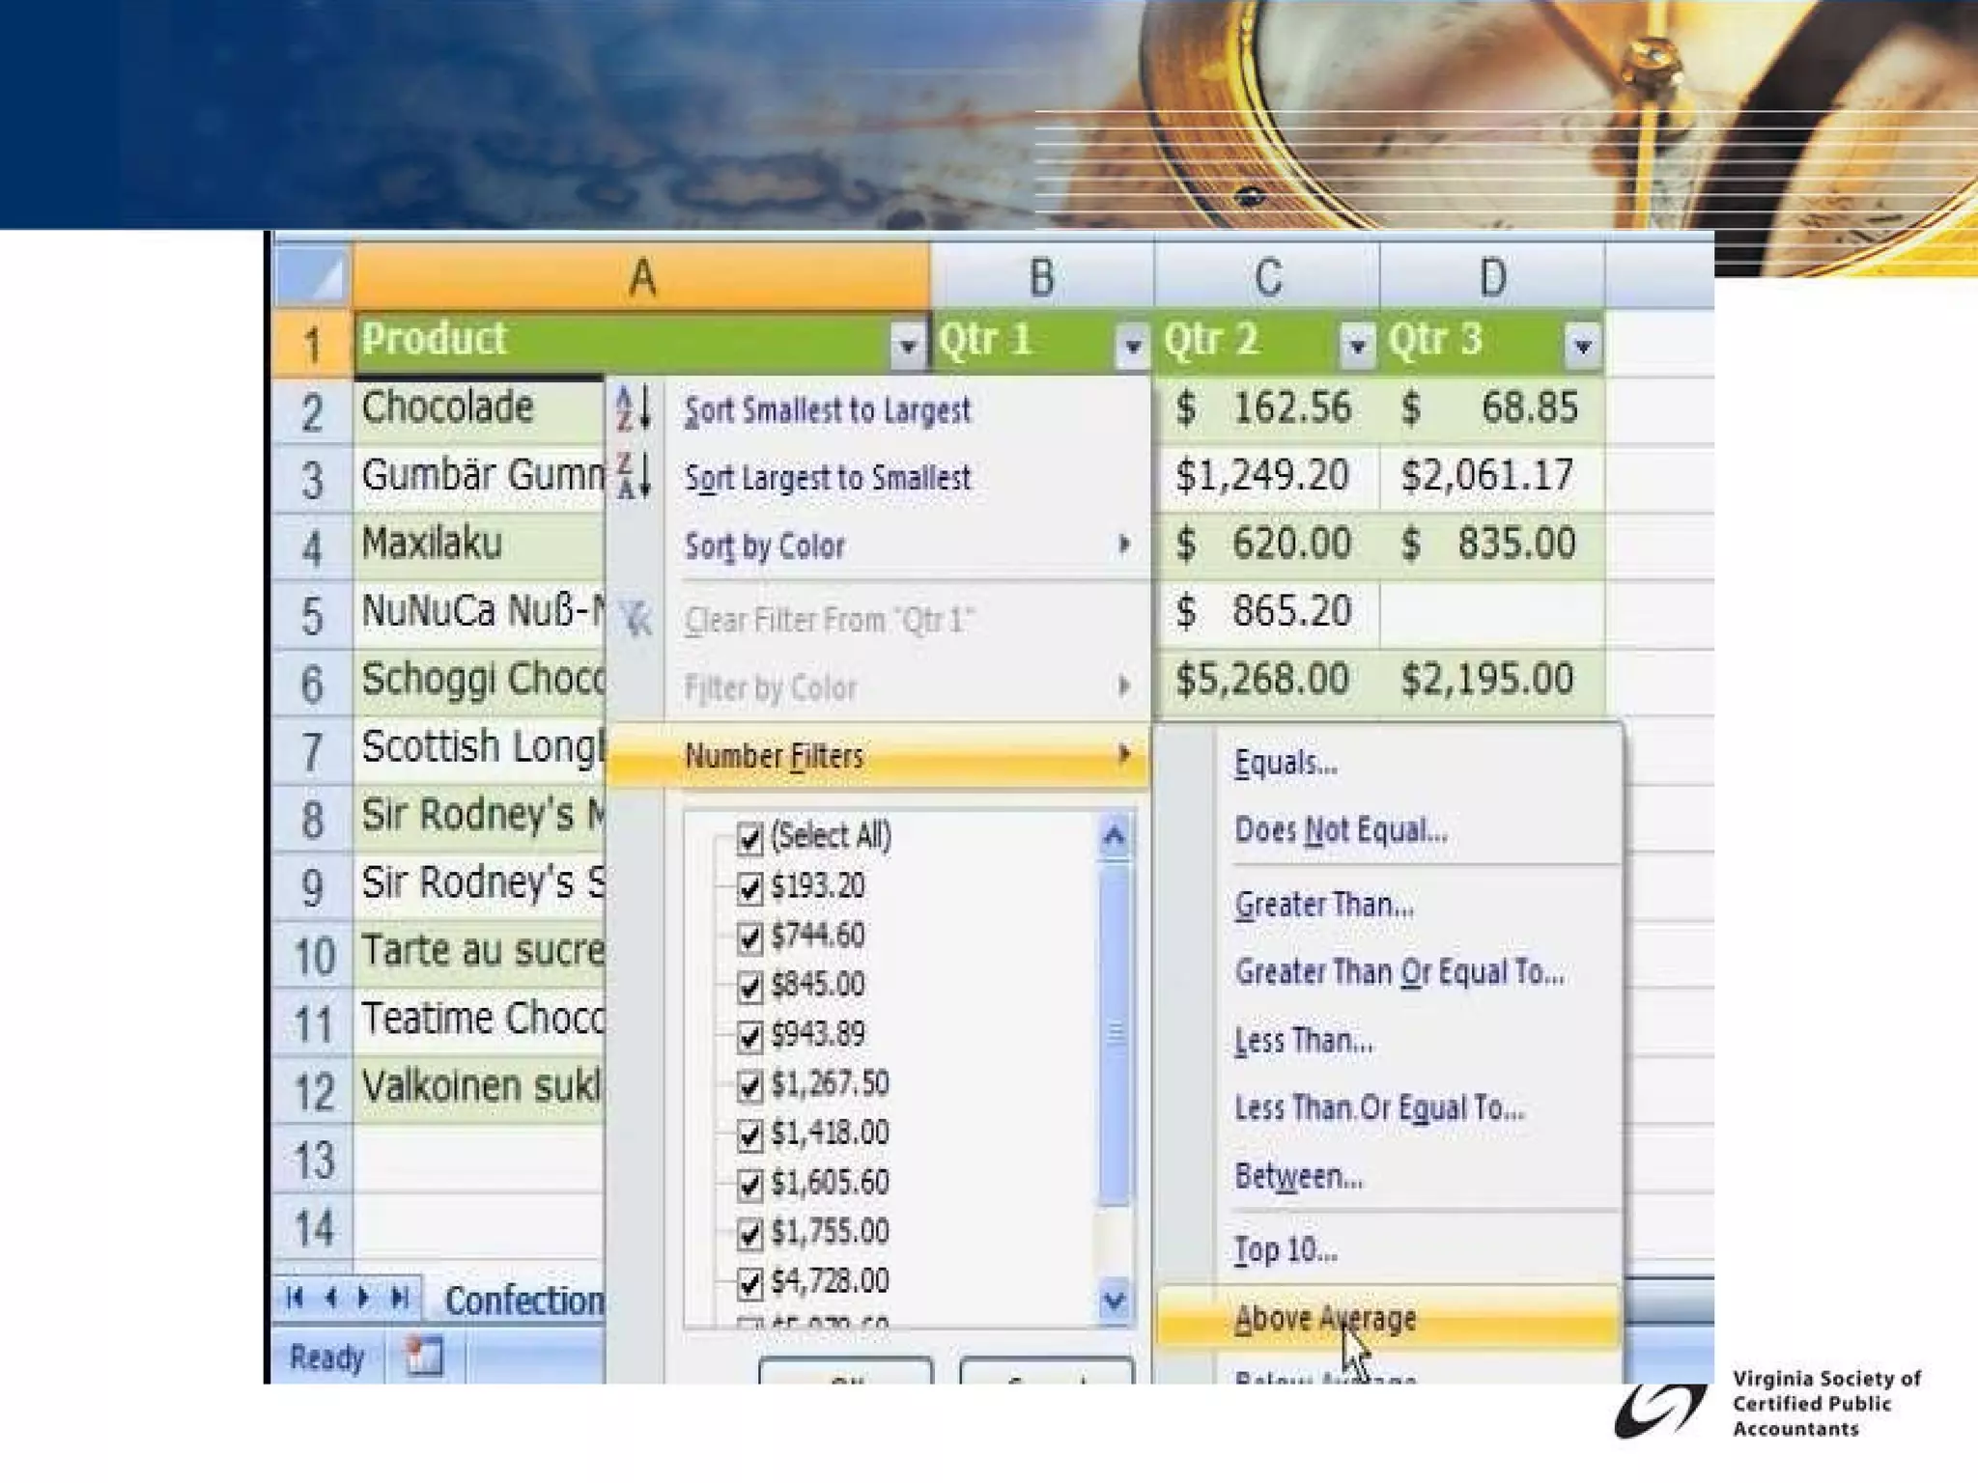The height and width of the screenshot is (1483, 1978).
Task: Click the Sort Smallest to Largest A-Z icon
Action: tap(634, 408)
